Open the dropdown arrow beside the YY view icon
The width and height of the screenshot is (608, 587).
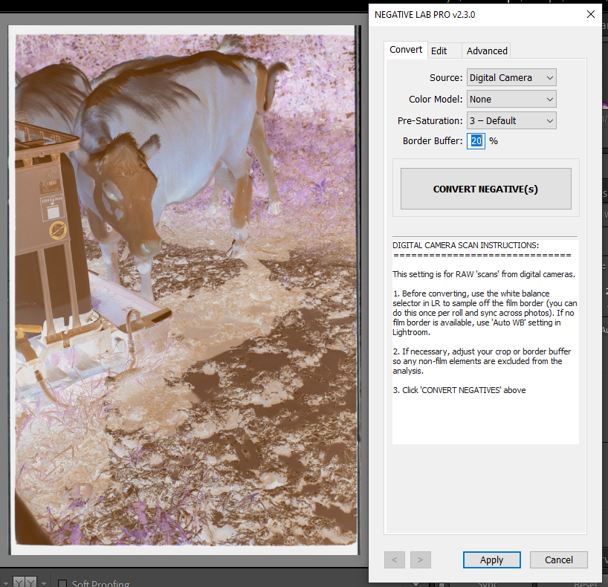click(x=44, y=583)
